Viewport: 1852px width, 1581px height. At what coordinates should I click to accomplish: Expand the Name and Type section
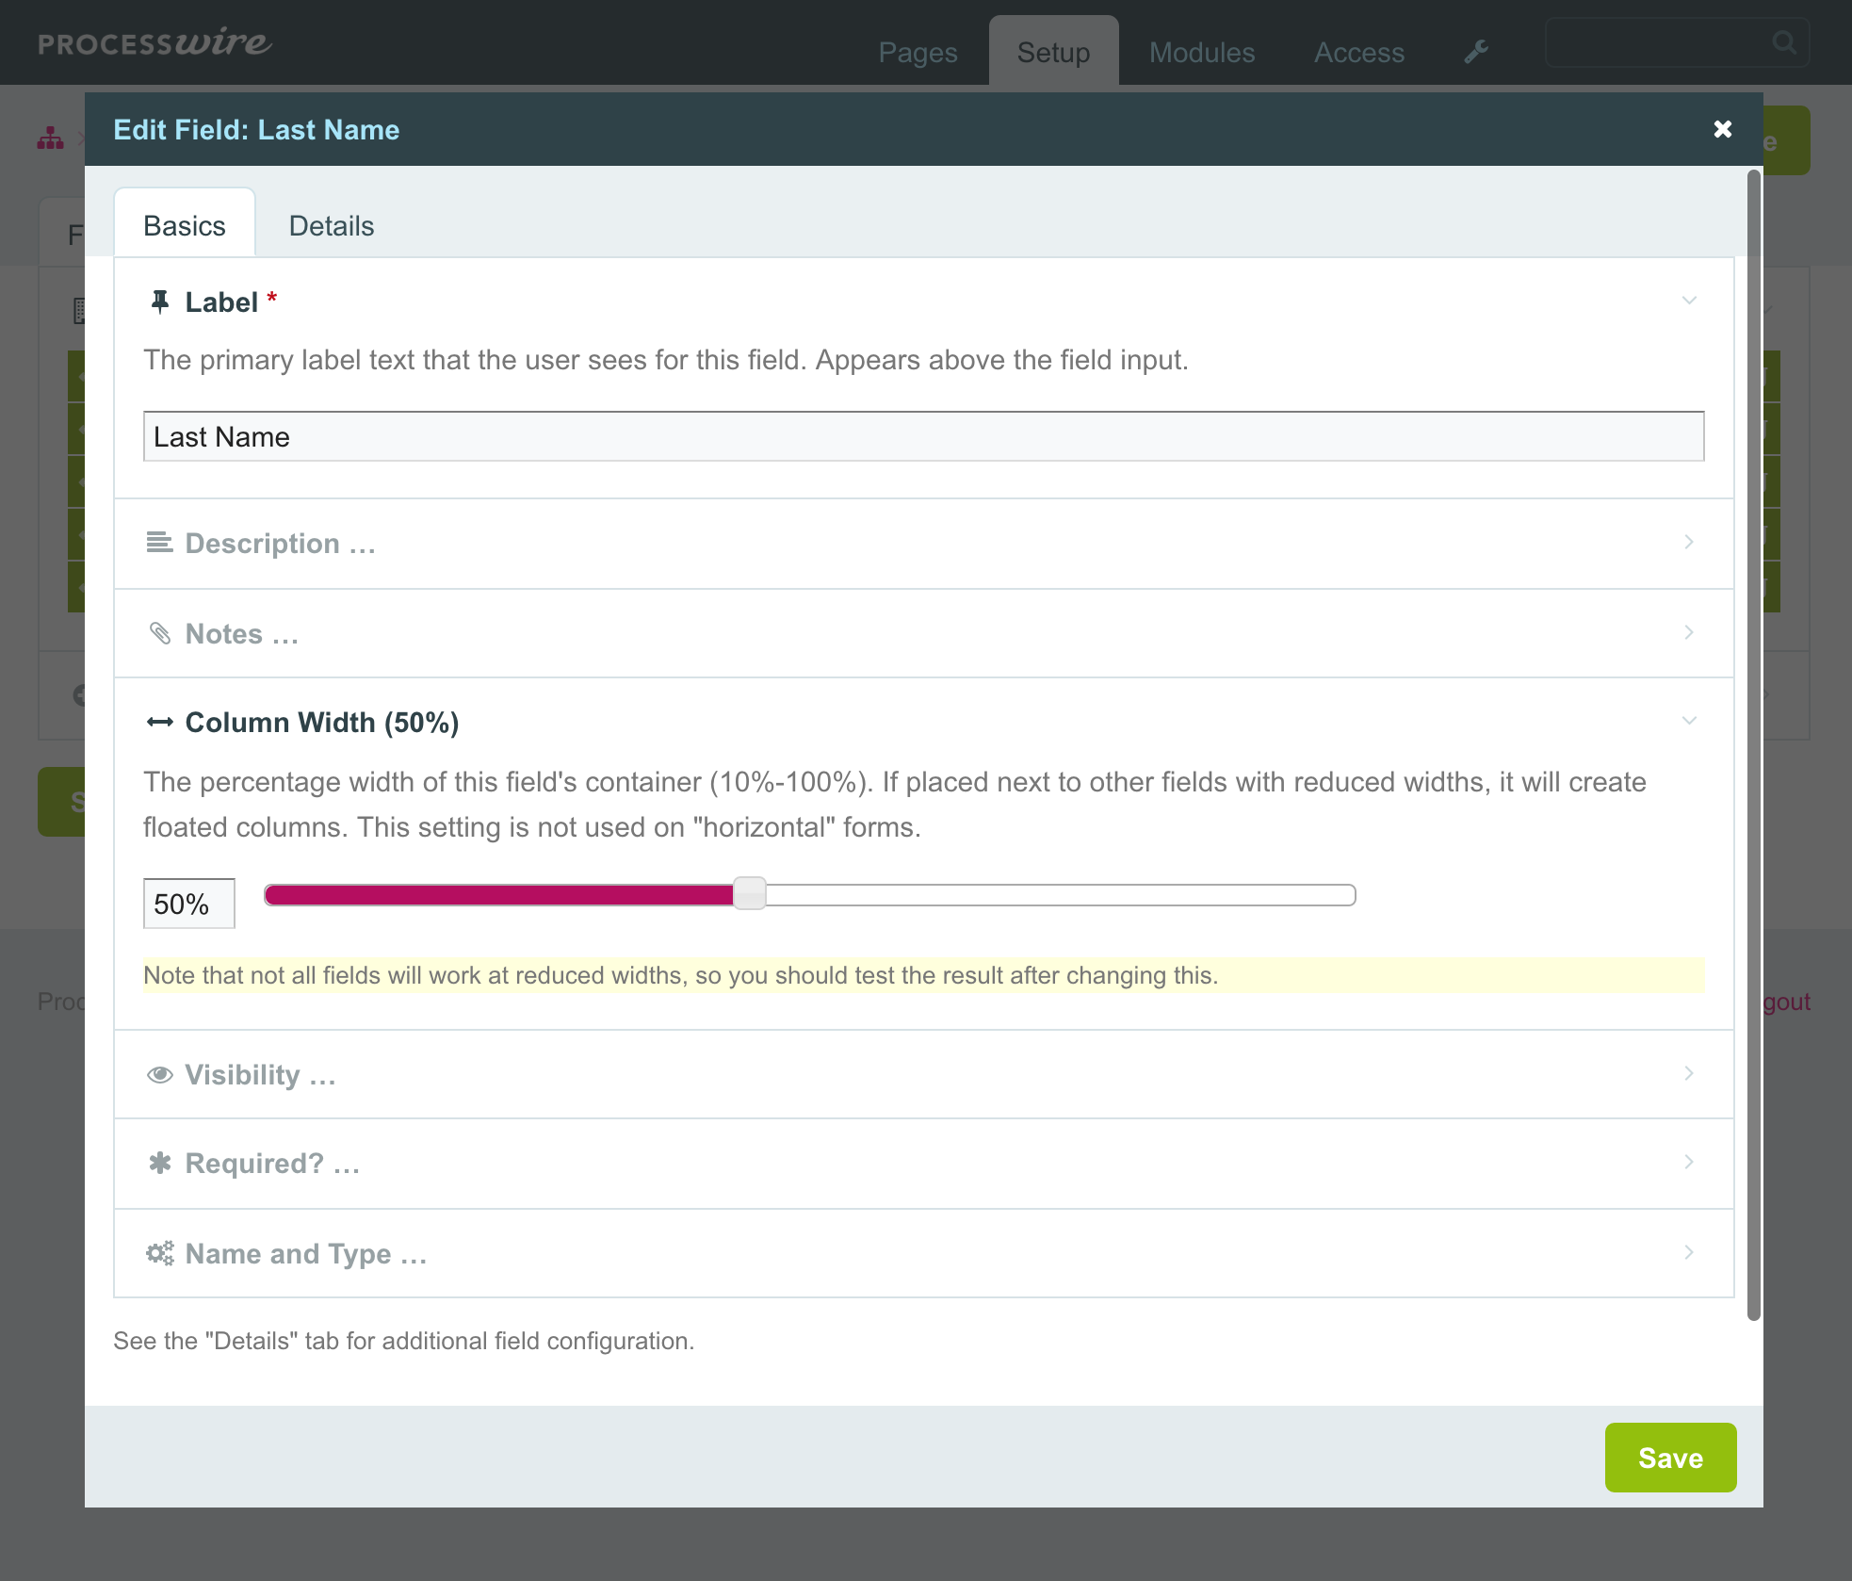click(x=924, y=1253)
